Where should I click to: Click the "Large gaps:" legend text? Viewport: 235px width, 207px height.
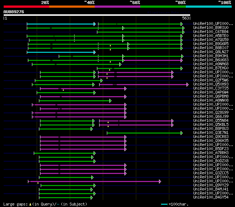coord(15,204)
